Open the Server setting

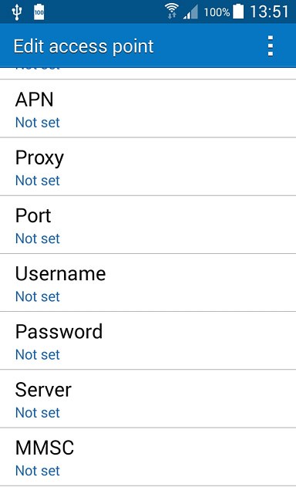[148, 398]
